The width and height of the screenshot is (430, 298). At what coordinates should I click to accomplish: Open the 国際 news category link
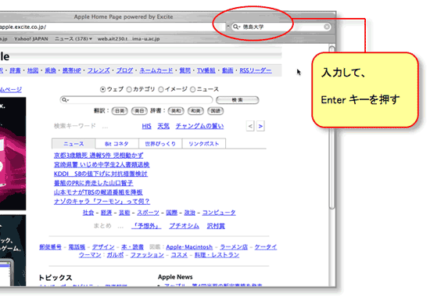tap(172, 213)
